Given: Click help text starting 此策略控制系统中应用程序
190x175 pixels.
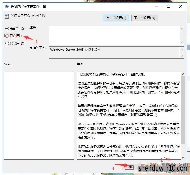Looking at the screenshot, I should pos(112,75).
